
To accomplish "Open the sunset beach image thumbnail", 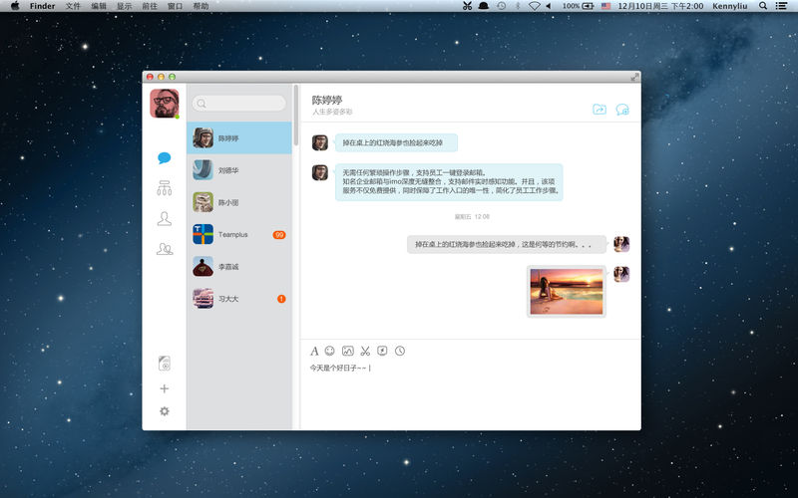I will point(567,291).
